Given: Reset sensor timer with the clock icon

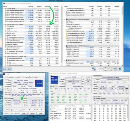Looking at the screenshot, I should pyautogui.click(x=105, y=69).
